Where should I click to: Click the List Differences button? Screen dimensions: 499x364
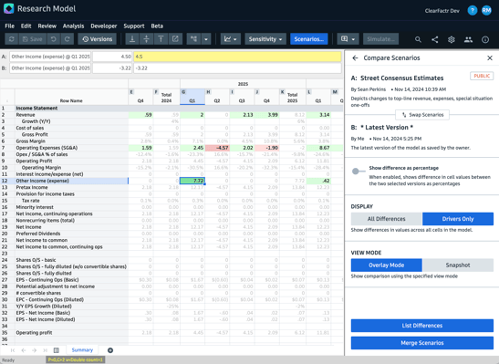coord(422,326)
